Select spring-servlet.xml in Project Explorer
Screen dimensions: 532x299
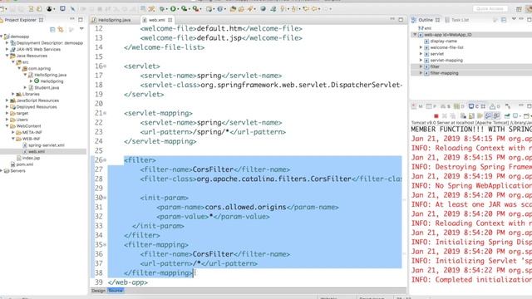coord(47,145)
